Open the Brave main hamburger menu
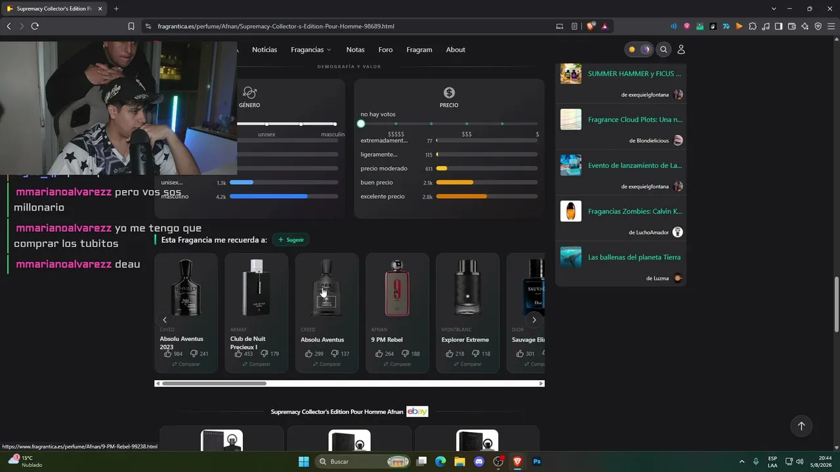This screenshot has height=472, width=840. tap(831, 26)
